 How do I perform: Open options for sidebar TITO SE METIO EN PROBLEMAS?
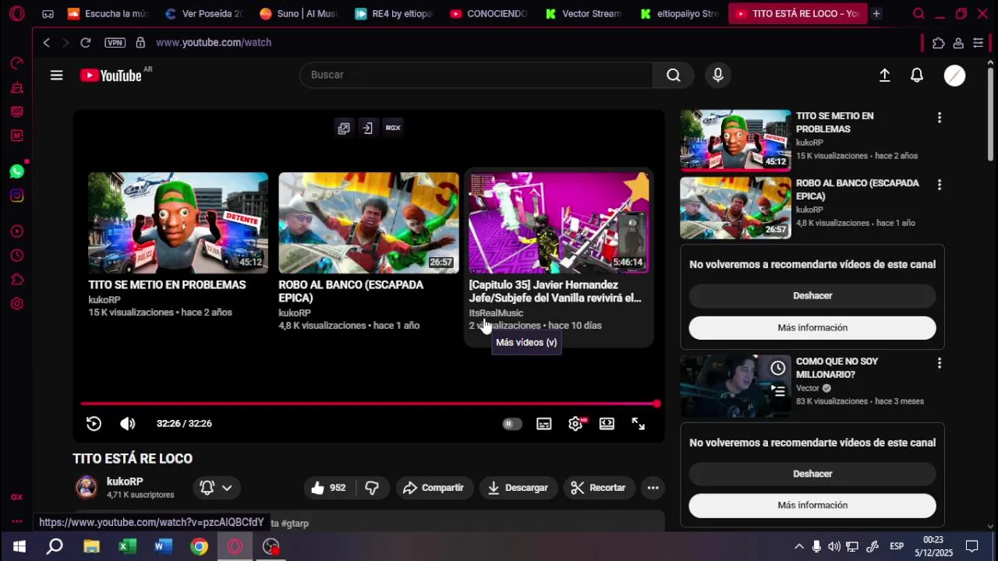939,118
